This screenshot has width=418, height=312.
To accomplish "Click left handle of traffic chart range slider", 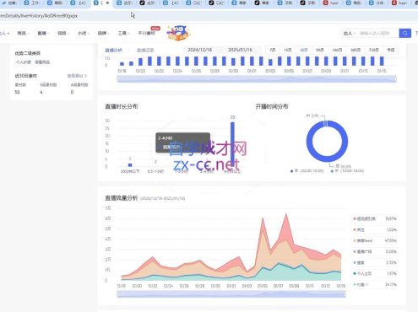I will pyautogui.click(x=117, y=294).
